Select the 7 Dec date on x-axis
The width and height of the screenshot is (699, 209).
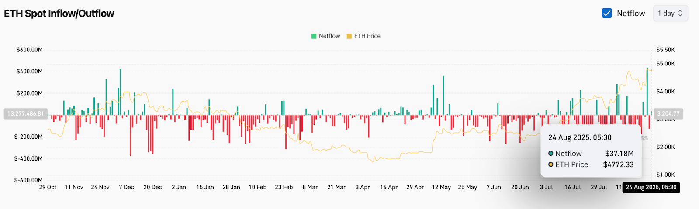tap(126, 187)
